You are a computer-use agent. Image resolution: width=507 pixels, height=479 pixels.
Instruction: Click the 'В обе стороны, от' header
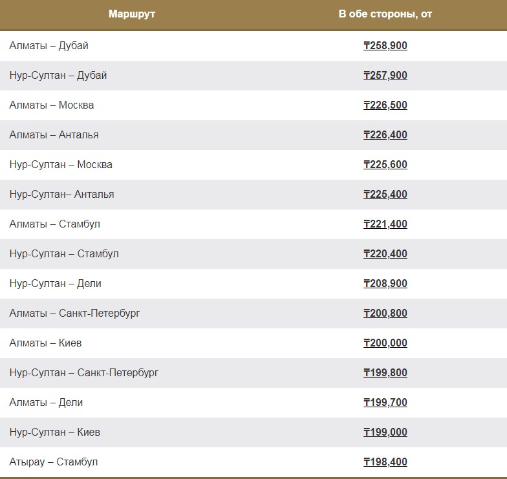tap(385, 14)
